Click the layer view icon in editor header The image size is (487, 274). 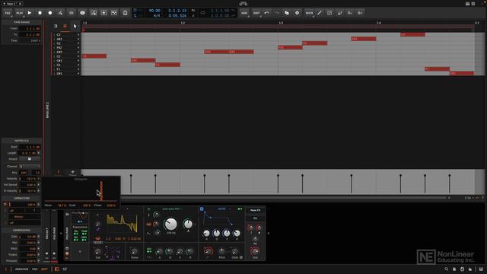pos(56,27)
